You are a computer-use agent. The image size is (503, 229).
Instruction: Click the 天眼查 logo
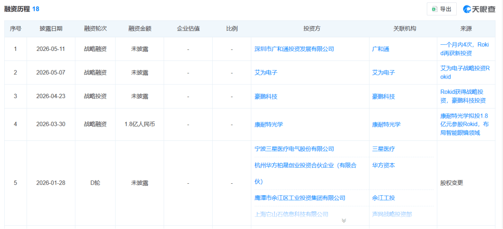[x=479, y=9]
